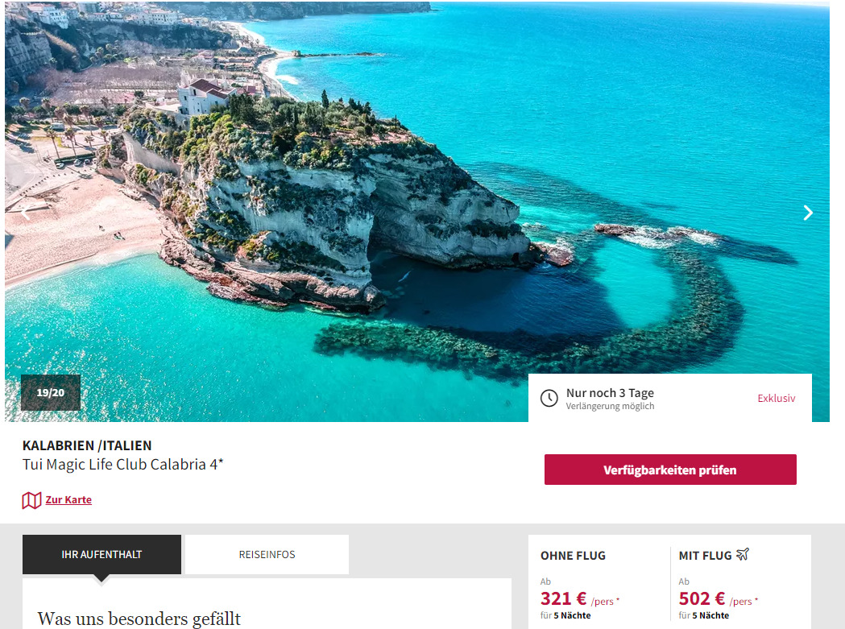Click the Was uns besonders gefällt heading

(139, 619)
